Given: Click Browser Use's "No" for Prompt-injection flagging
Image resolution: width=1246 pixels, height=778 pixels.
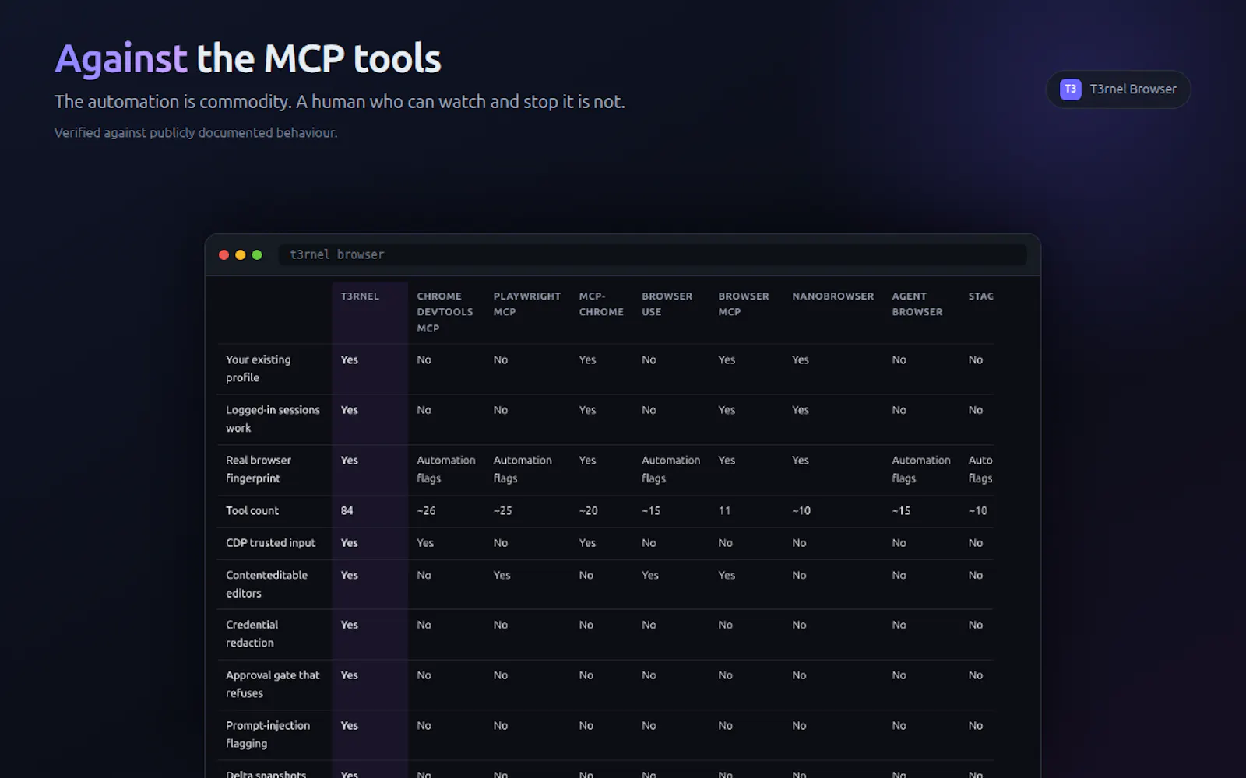Looking at the screenshot, I should [x=649, y=726].
